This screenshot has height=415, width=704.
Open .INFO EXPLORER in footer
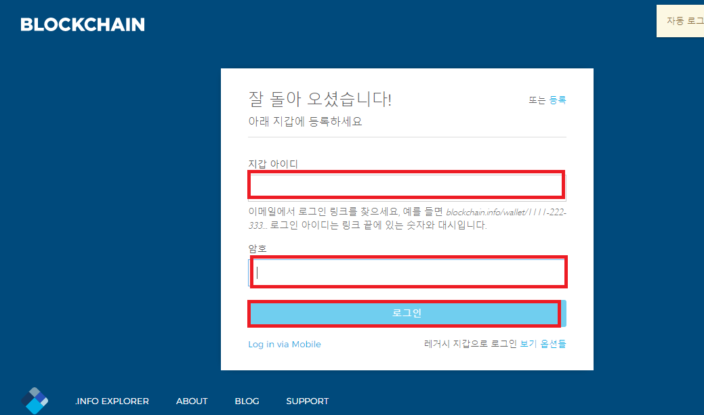coord(112,401)
